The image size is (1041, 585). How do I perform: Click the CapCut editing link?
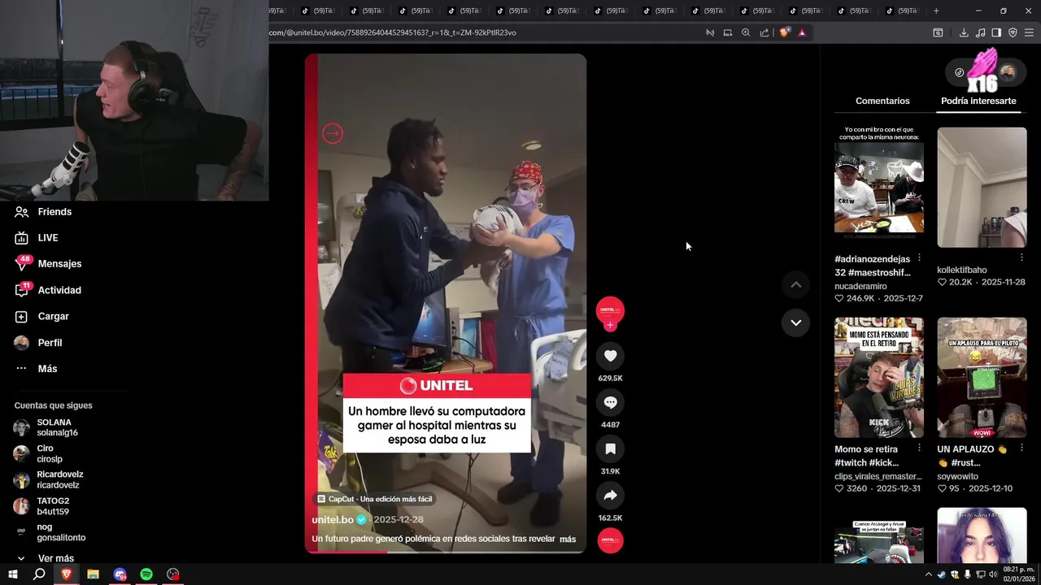375,499
